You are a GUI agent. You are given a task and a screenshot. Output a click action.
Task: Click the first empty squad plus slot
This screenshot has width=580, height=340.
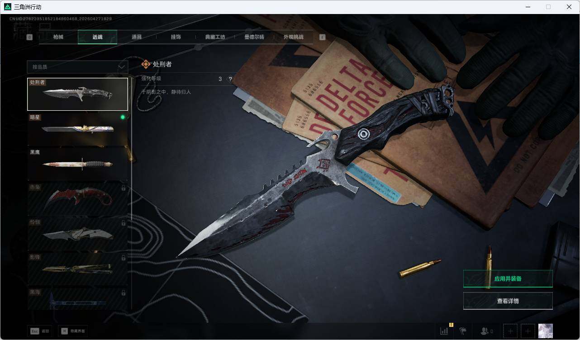(510, 331)
